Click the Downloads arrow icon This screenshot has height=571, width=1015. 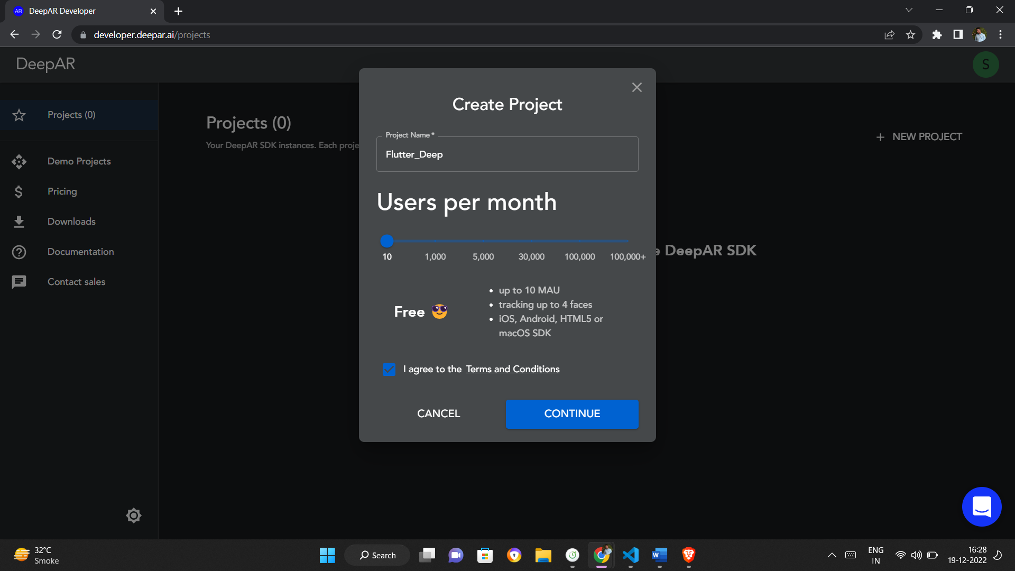click(x=19, y=222)
